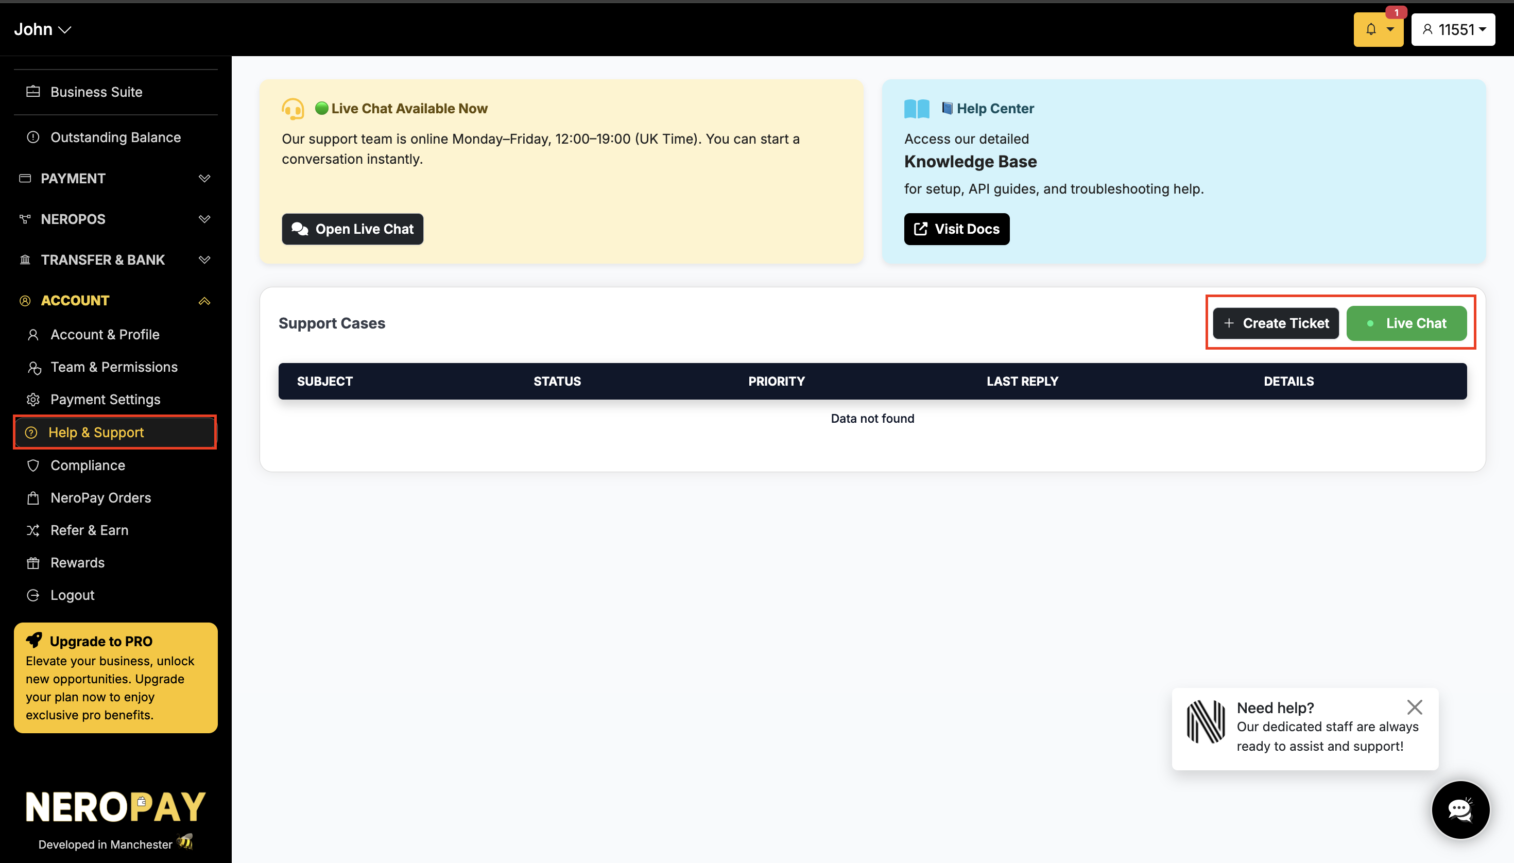Image resolution: width=1514 pixels, height=863 pixels.
Task: Open the floating chat bubble widget
Action: 1460,809
